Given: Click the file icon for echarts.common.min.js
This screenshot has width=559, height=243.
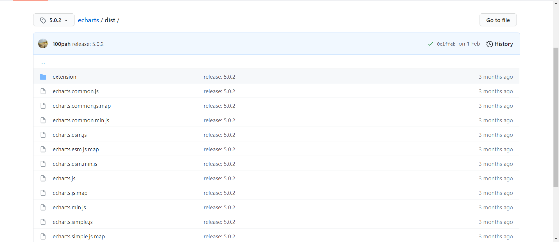Looking at the screenshot, I should coord(43,120).
